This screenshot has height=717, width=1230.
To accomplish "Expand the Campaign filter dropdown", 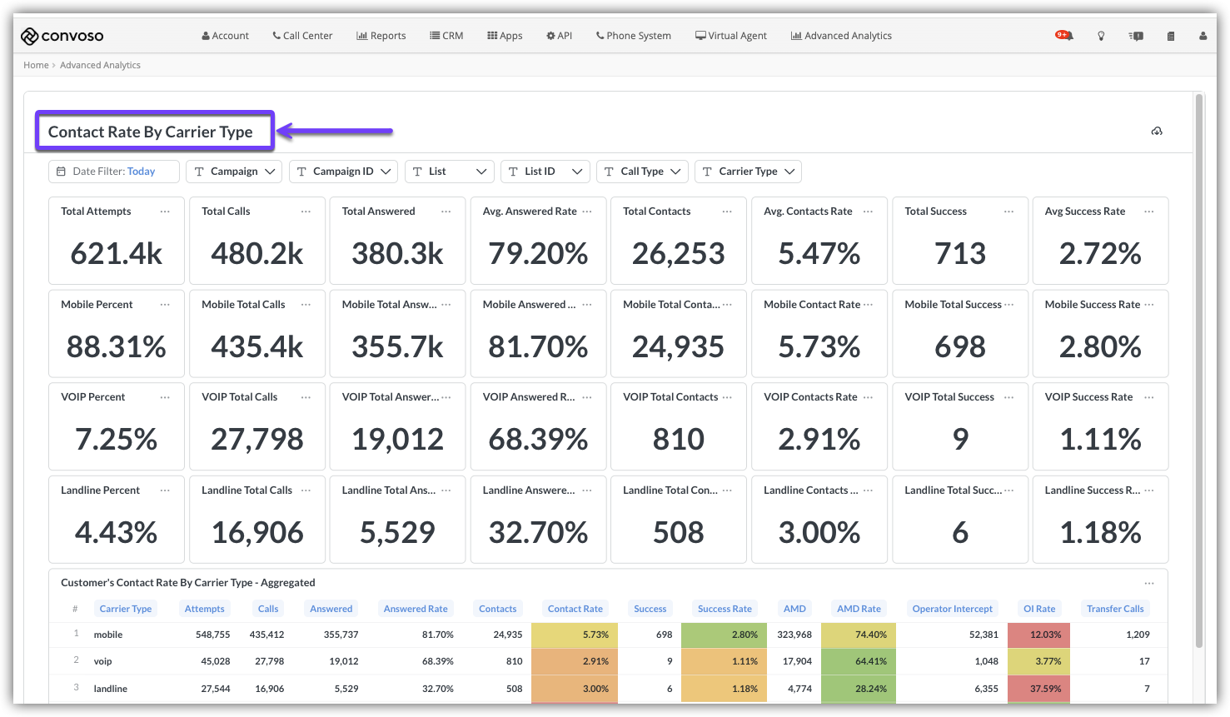I will (x=234, y=172).
